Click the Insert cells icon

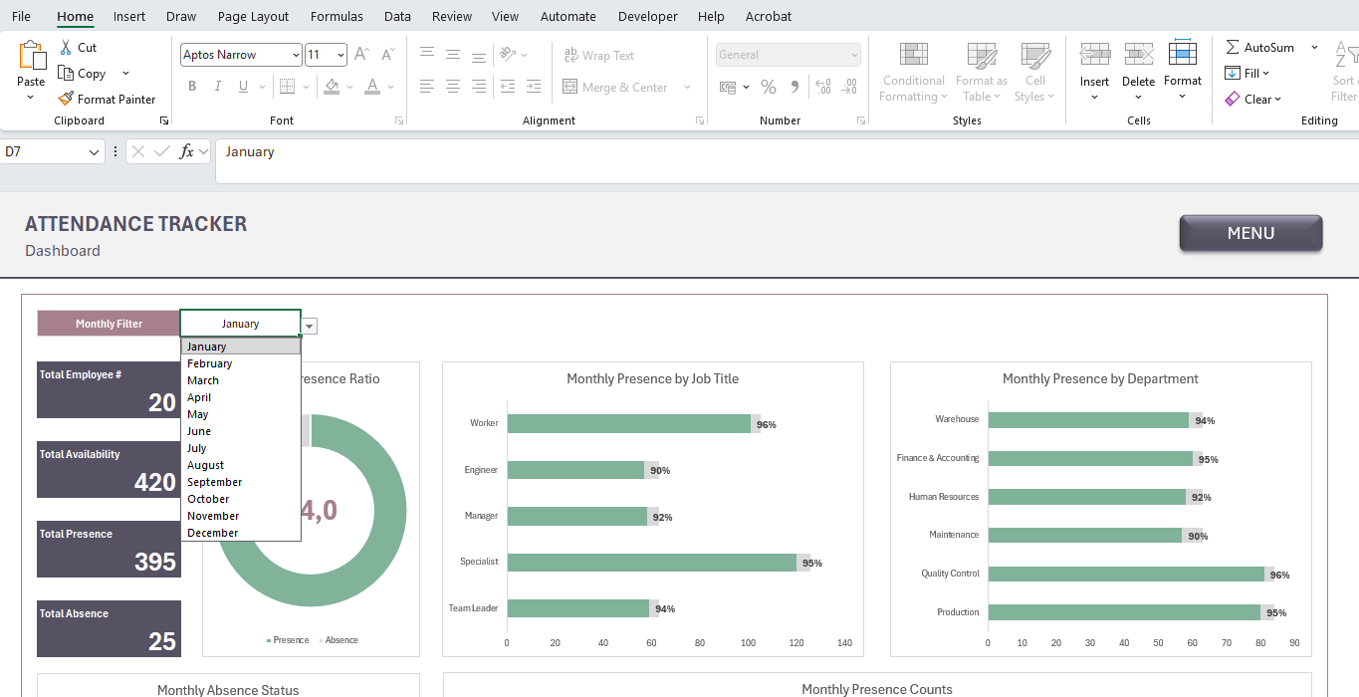[1094, 55]
